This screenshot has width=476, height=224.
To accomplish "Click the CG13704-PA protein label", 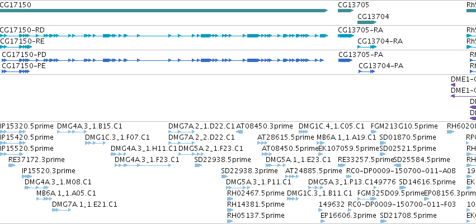I will 381,66.
